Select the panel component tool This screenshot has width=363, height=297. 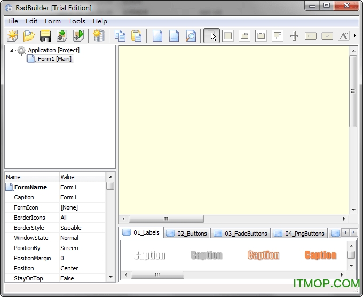coord(228,36)
